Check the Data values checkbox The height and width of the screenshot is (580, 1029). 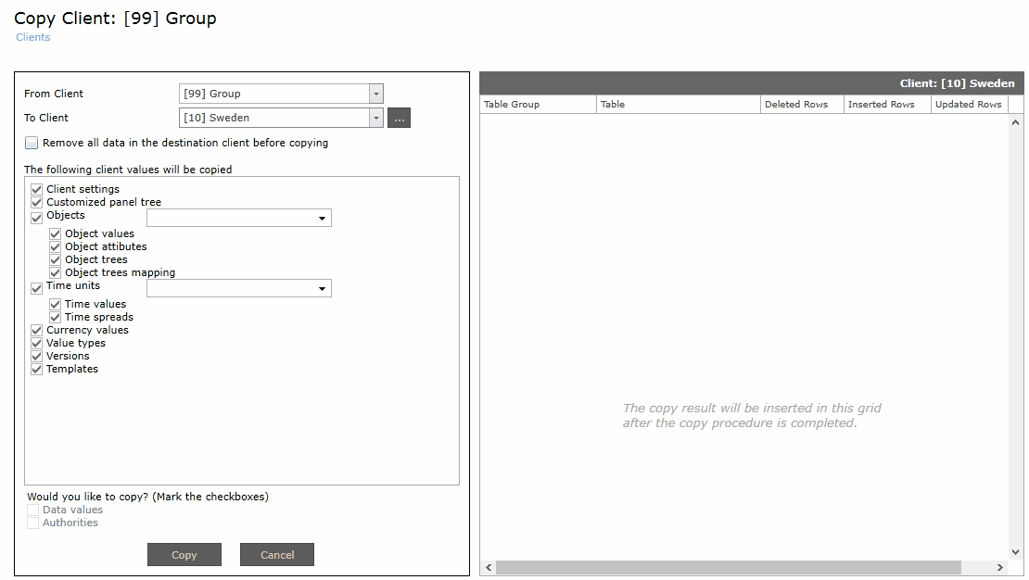[x=33, y=510]
